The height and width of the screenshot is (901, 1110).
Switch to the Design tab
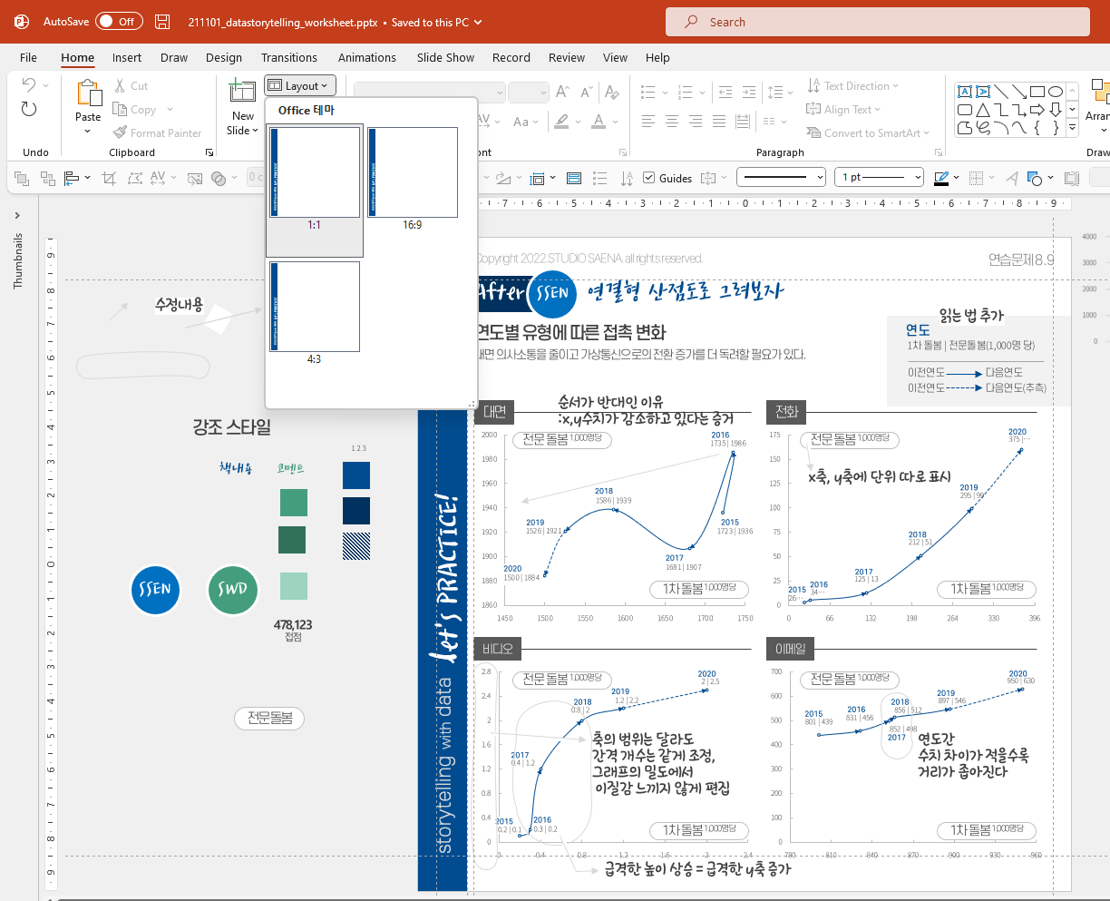(x=224, y=57)
